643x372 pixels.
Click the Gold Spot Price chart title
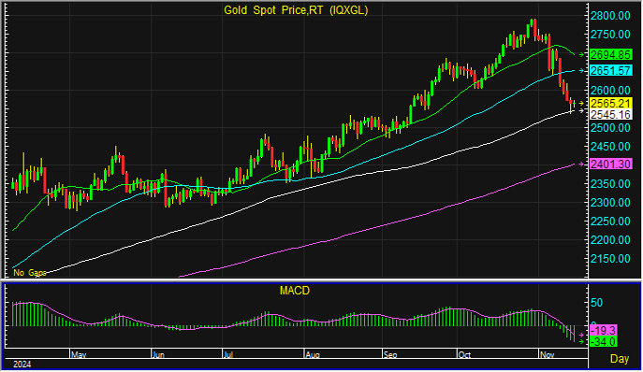[296, 10]
